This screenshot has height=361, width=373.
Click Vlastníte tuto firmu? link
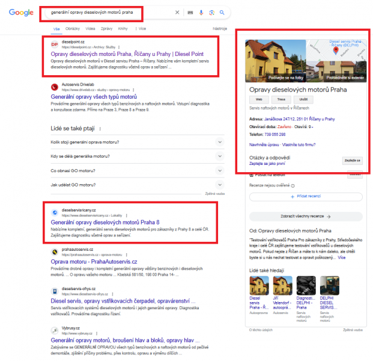point(299,144)
